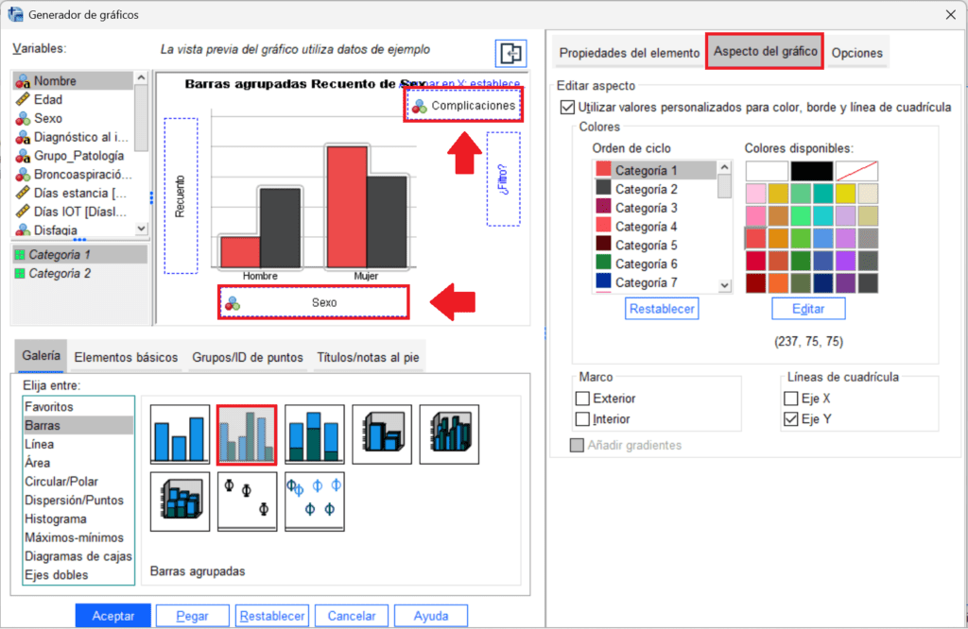The image size is (968, 629).
Task: Uncheck custom color values checkbox
Action: [567, 109]
